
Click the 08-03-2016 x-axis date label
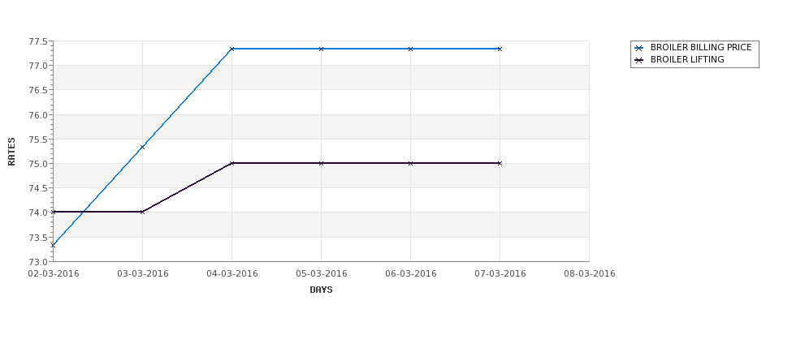(x=590, y=274)
